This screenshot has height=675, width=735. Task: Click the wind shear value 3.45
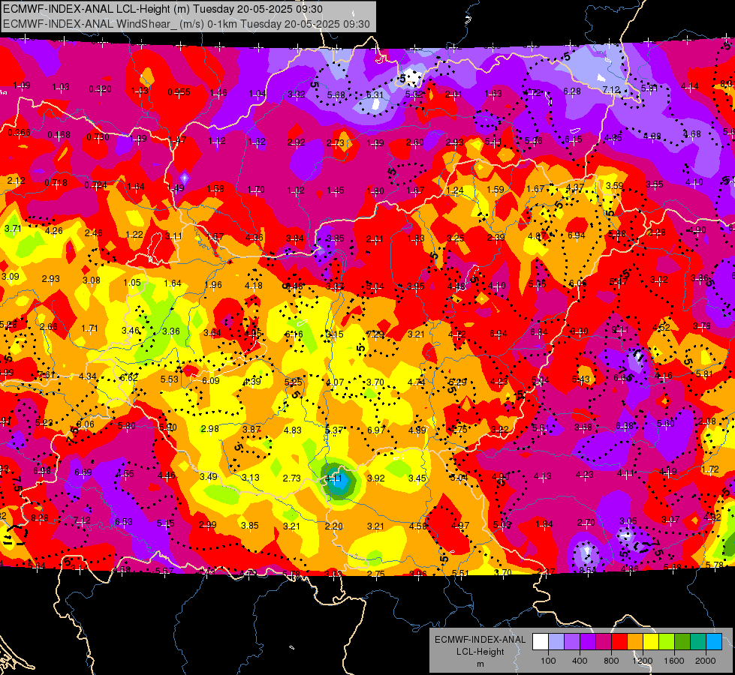tap(417, 478)
